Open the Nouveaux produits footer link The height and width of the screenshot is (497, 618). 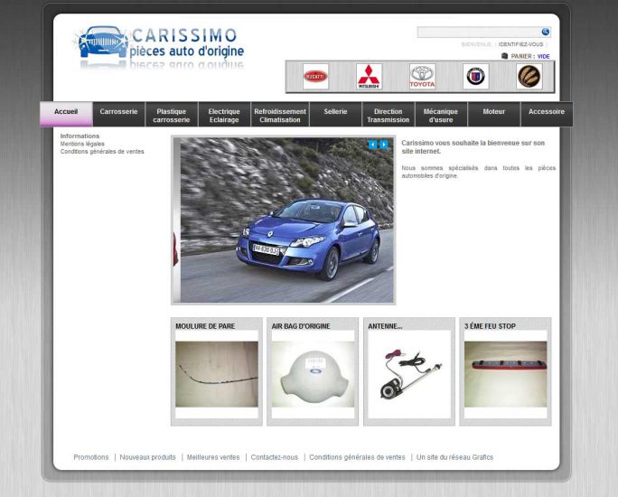pyautogui.click(x=147, y=457)
